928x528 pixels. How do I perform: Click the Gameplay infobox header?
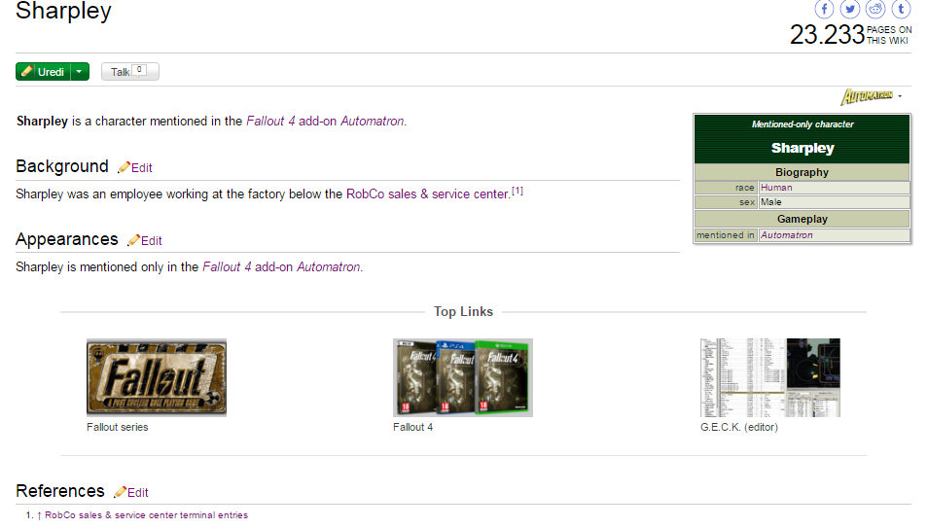(x=802, y=219)
